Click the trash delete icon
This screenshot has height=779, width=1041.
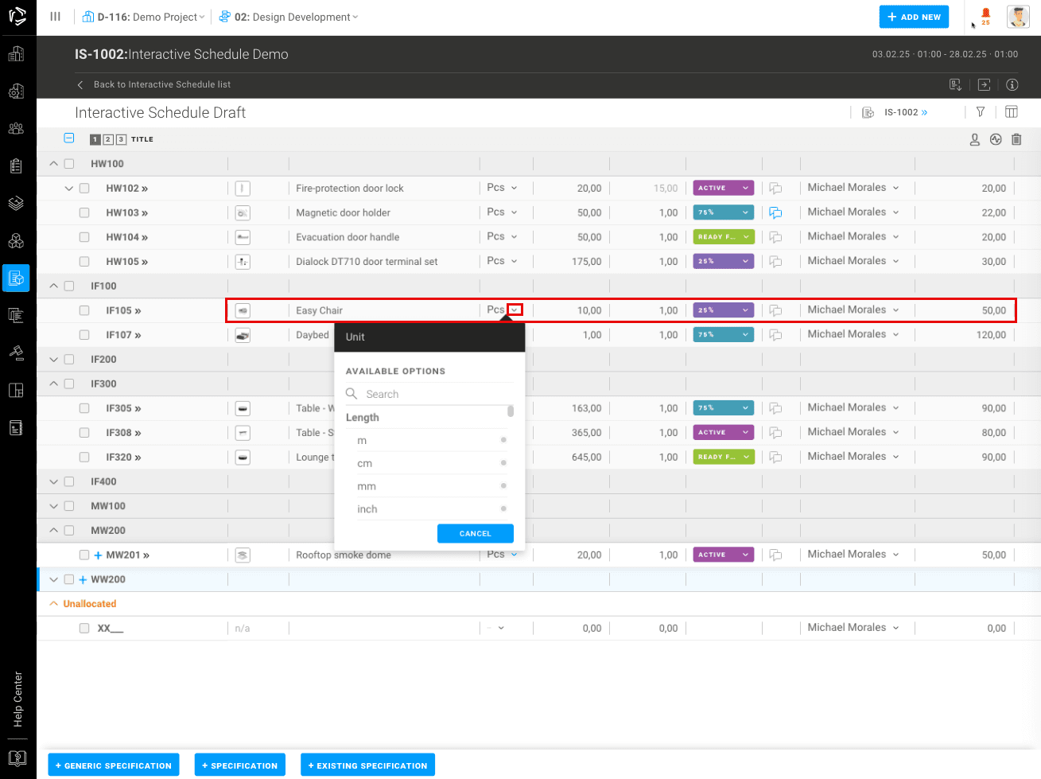point(1016,139)
